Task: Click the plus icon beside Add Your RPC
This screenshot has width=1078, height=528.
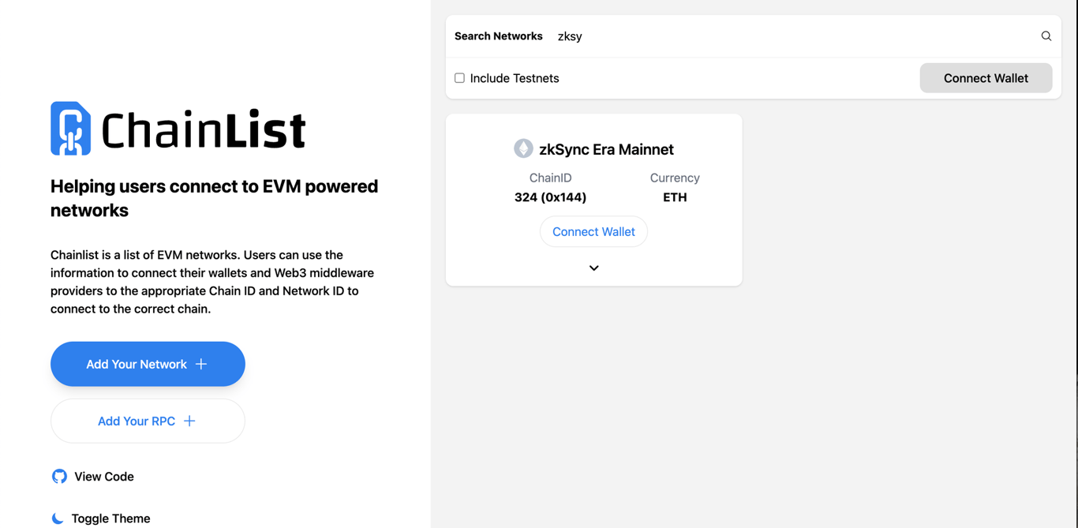Action: (189, 421)
